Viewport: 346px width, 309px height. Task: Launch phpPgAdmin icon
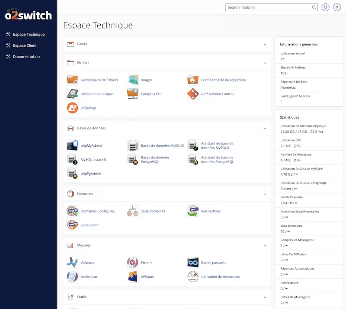tap(72, 174)
